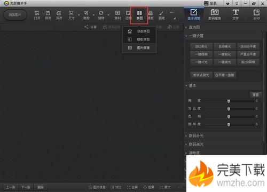
Task: Click the 一键补光 button
Action: [x=201, y=62]
